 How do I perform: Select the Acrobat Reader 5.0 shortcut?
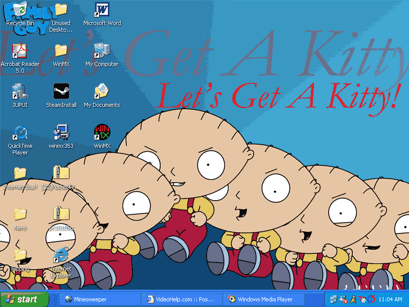pyautogui.click(x=20, y=58)
